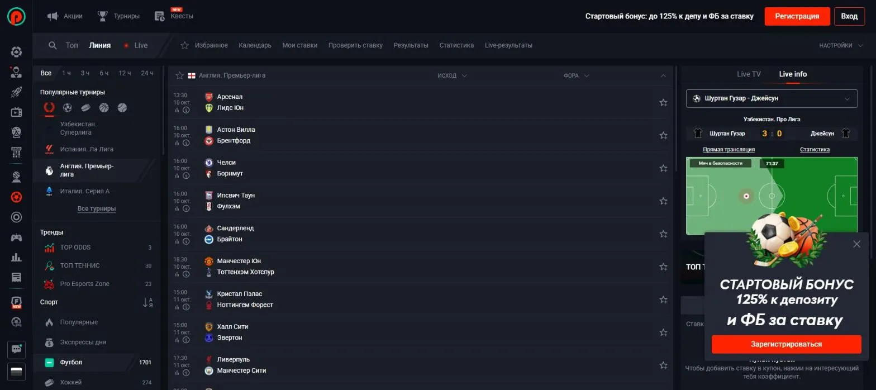Select the 3 ч time filter

pyautogui.click(x=85, y=73)
